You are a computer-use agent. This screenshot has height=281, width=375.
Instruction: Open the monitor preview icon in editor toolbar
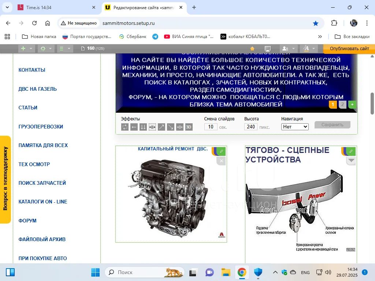click(x=268, y=49)
